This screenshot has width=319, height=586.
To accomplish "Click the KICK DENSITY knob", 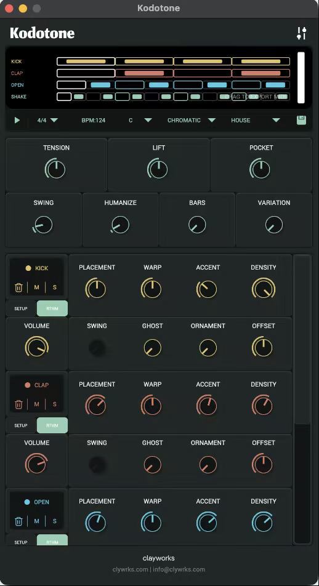I will (264, 289).
